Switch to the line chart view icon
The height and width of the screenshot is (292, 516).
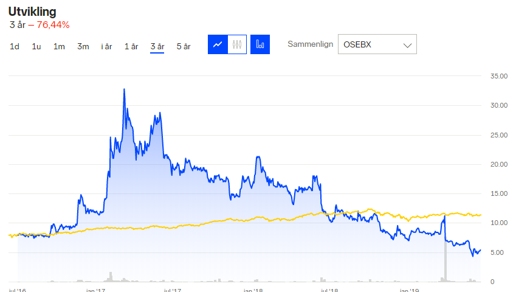[x=218, y=44]
